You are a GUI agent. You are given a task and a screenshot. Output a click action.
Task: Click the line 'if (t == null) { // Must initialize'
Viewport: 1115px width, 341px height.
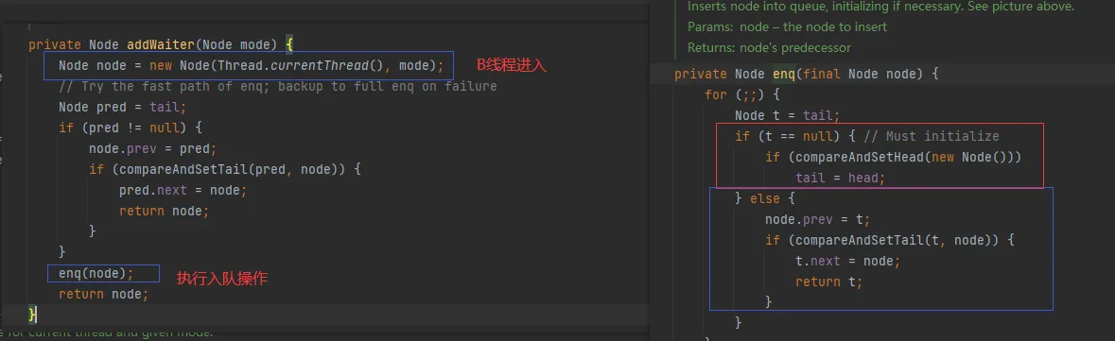(x=867, y=136)
